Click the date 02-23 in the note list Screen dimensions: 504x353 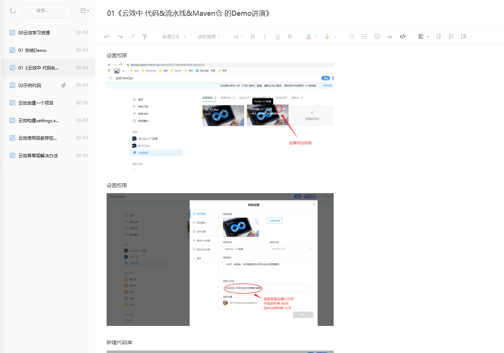point(82,33)
